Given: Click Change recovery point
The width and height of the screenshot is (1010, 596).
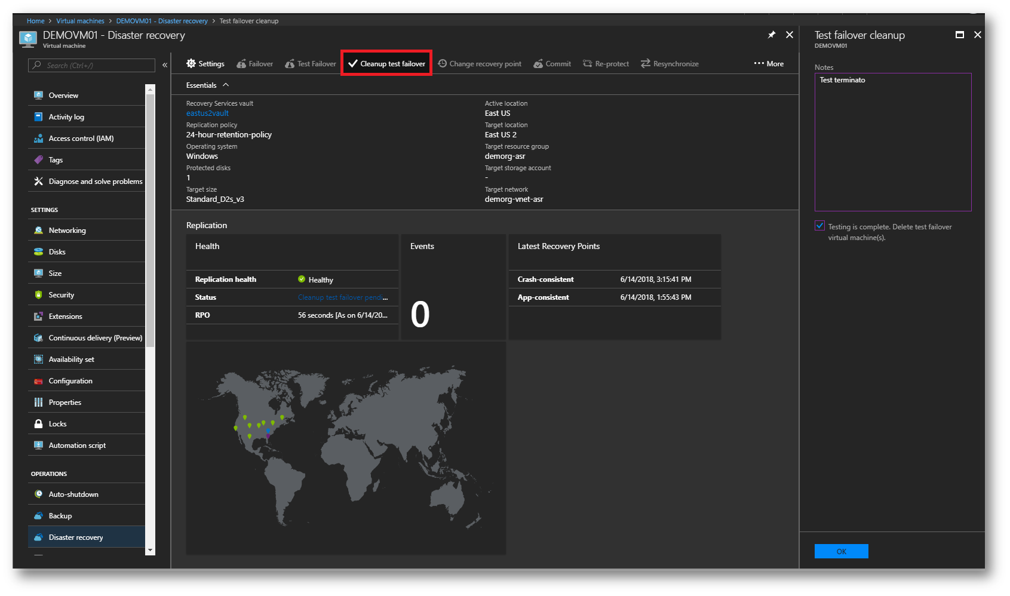Looking at the screenshot, I should pos(480,63).
